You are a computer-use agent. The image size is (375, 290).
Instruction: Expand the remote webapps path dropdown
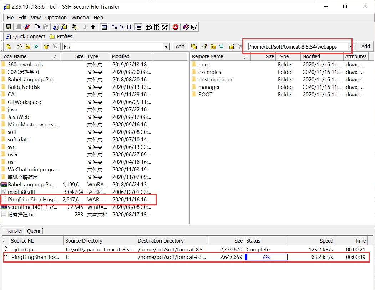coord(351,47)
